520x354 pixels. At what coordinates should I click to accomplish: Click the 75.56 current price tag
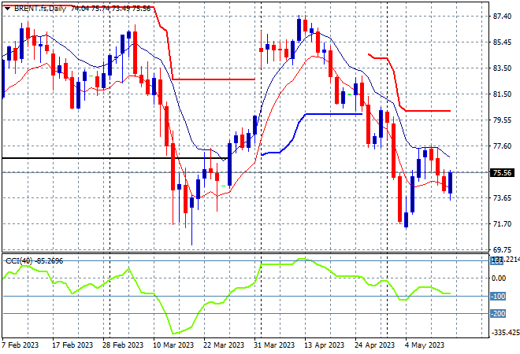pyautogui.click(x=502, y=173)
